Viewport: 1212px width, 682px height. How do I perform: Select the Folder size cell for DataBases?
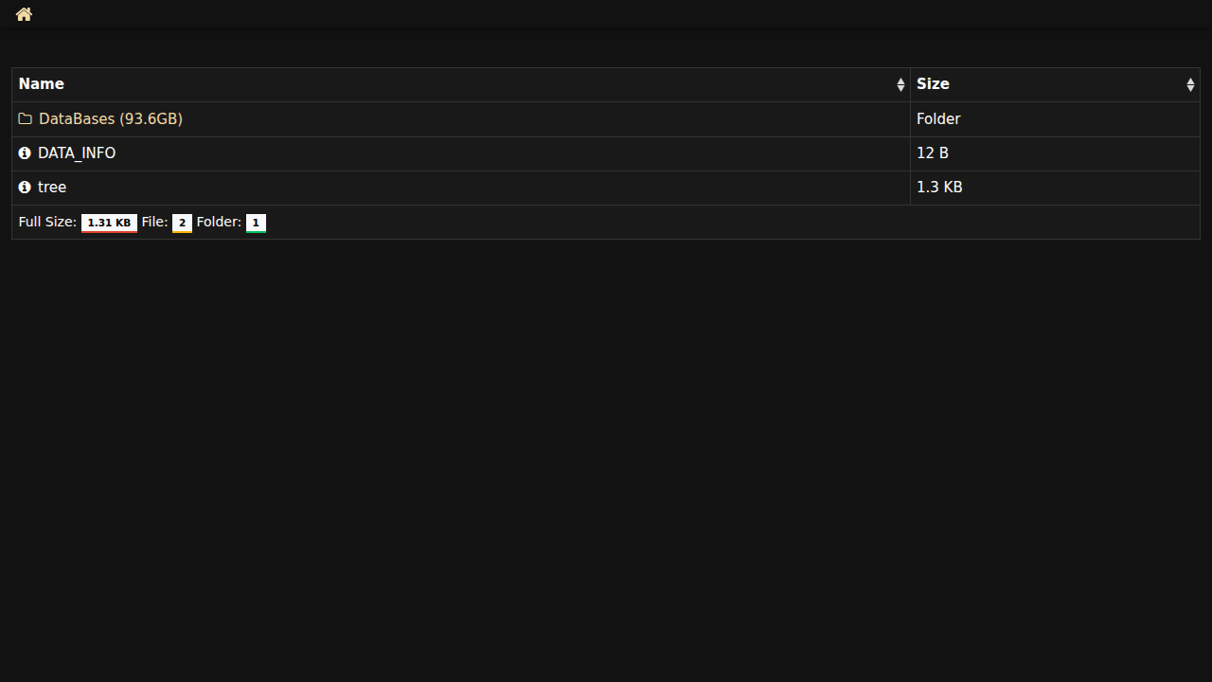point(938,119)
